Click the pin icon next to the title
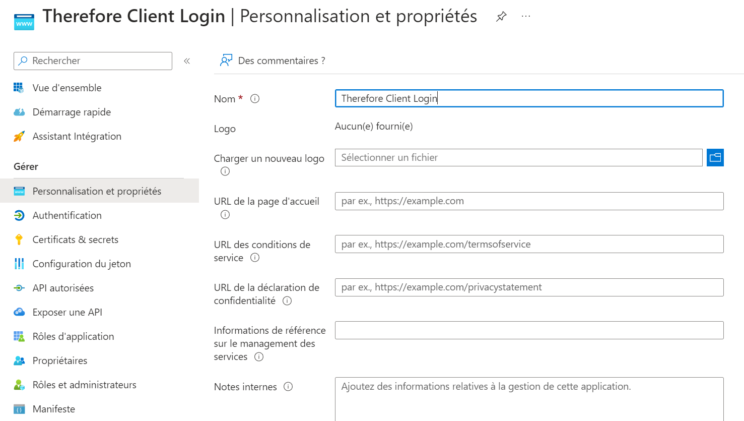This screenshot has width=744, height=421. [x=501, y=17]
